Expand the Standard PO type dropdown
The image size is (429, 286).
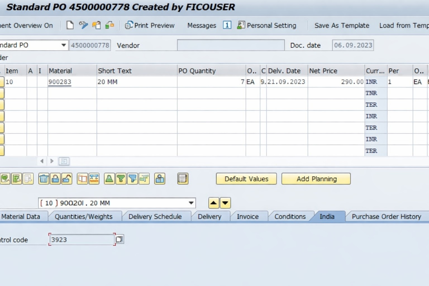point(64,45)
